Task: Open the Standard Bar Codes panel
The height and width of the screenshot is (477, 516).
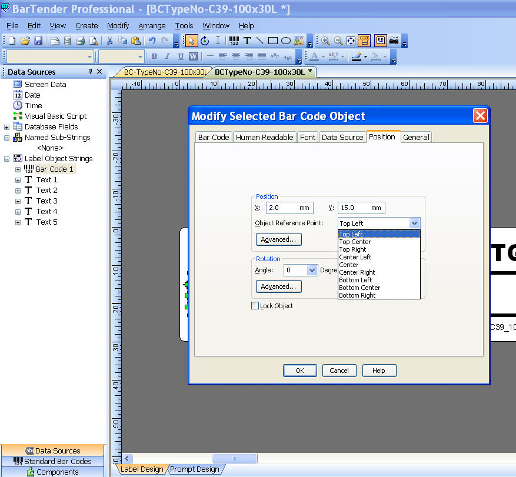Action: pos(52,461)
